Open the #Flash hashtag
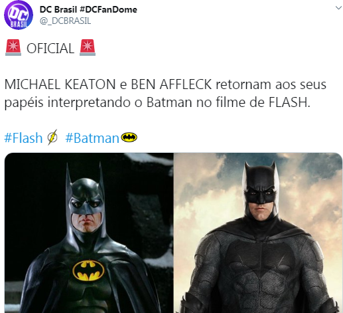This screenshot has height=313, width=343. click(23, 138)
